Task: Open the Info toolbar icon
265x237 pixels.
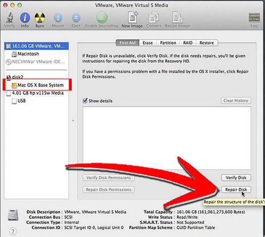Action: pos(25,18)
